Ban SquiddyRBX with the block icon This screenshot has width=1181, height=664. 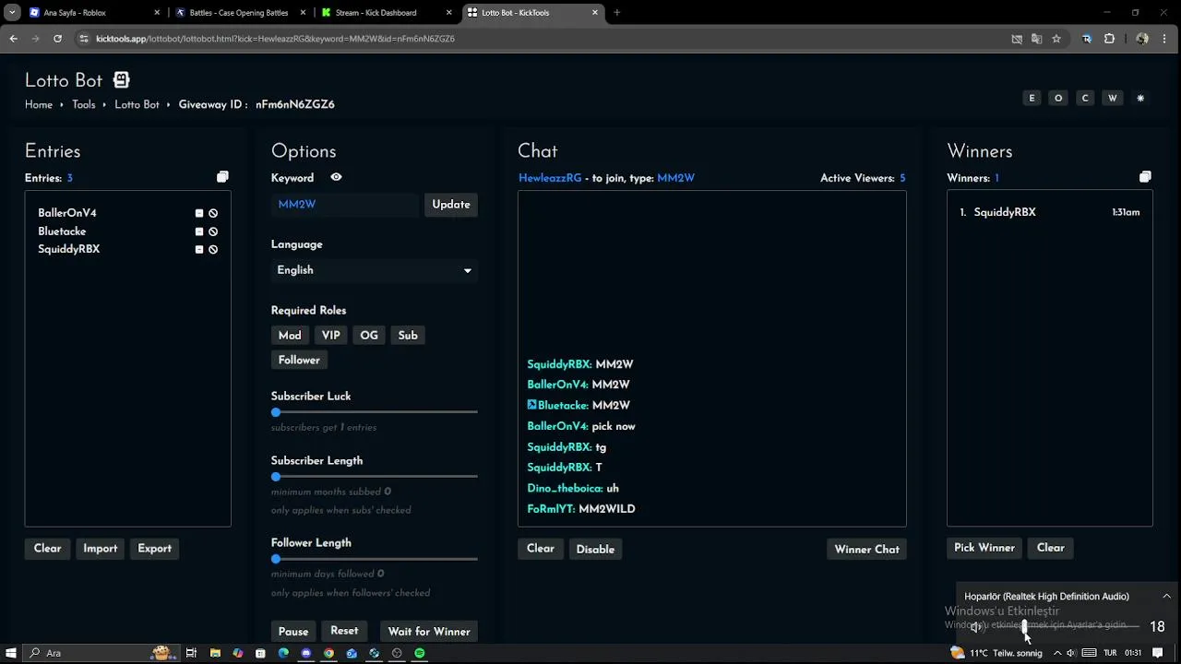pyautogui.click(x=213, y=249)
